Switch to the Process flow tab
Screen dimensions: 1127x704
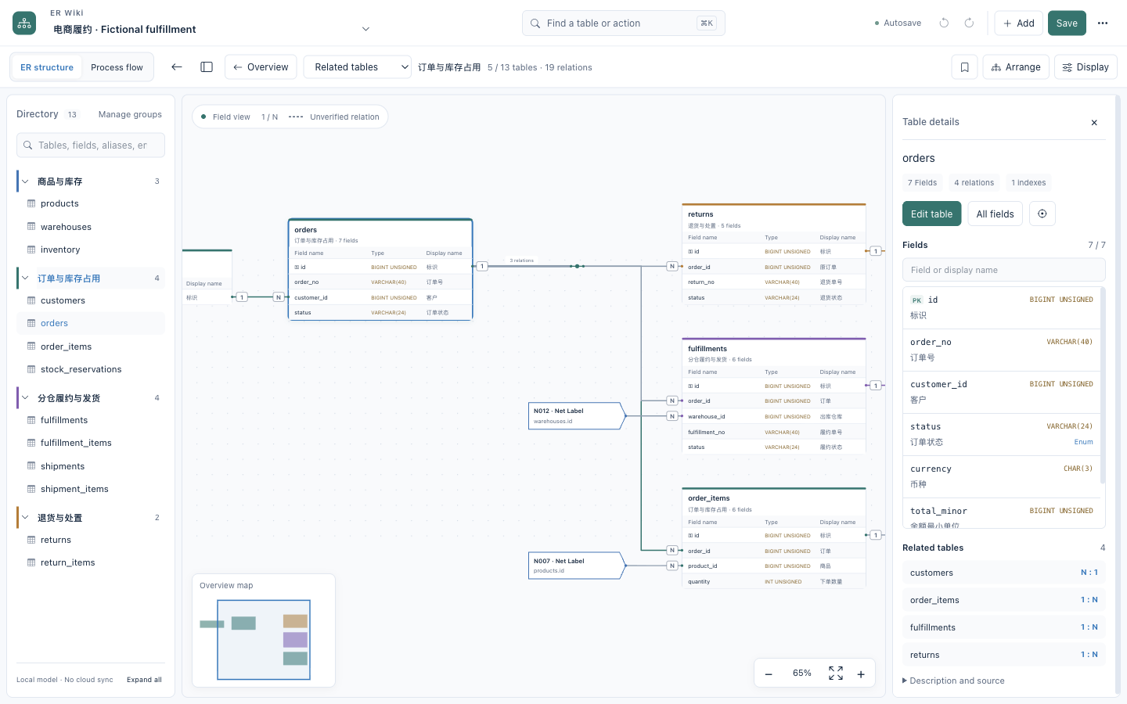pyautogui.click(x=117, y=67)
